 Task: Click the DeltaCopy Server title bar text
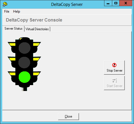(x=67, y=4)
